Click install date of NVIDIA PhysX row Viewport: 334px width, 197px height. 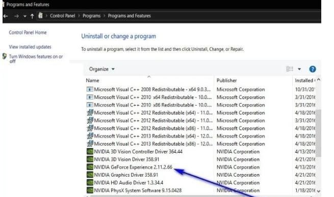click(305, 190)
